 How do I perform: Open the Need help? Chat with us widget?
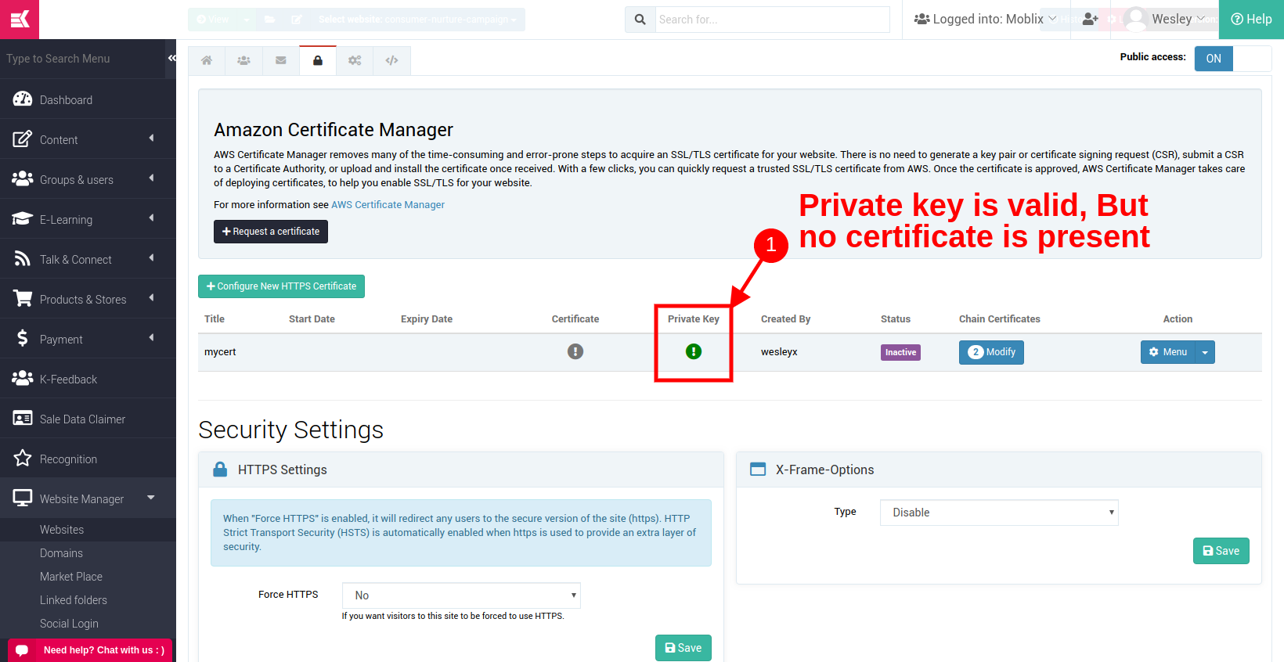90,650
